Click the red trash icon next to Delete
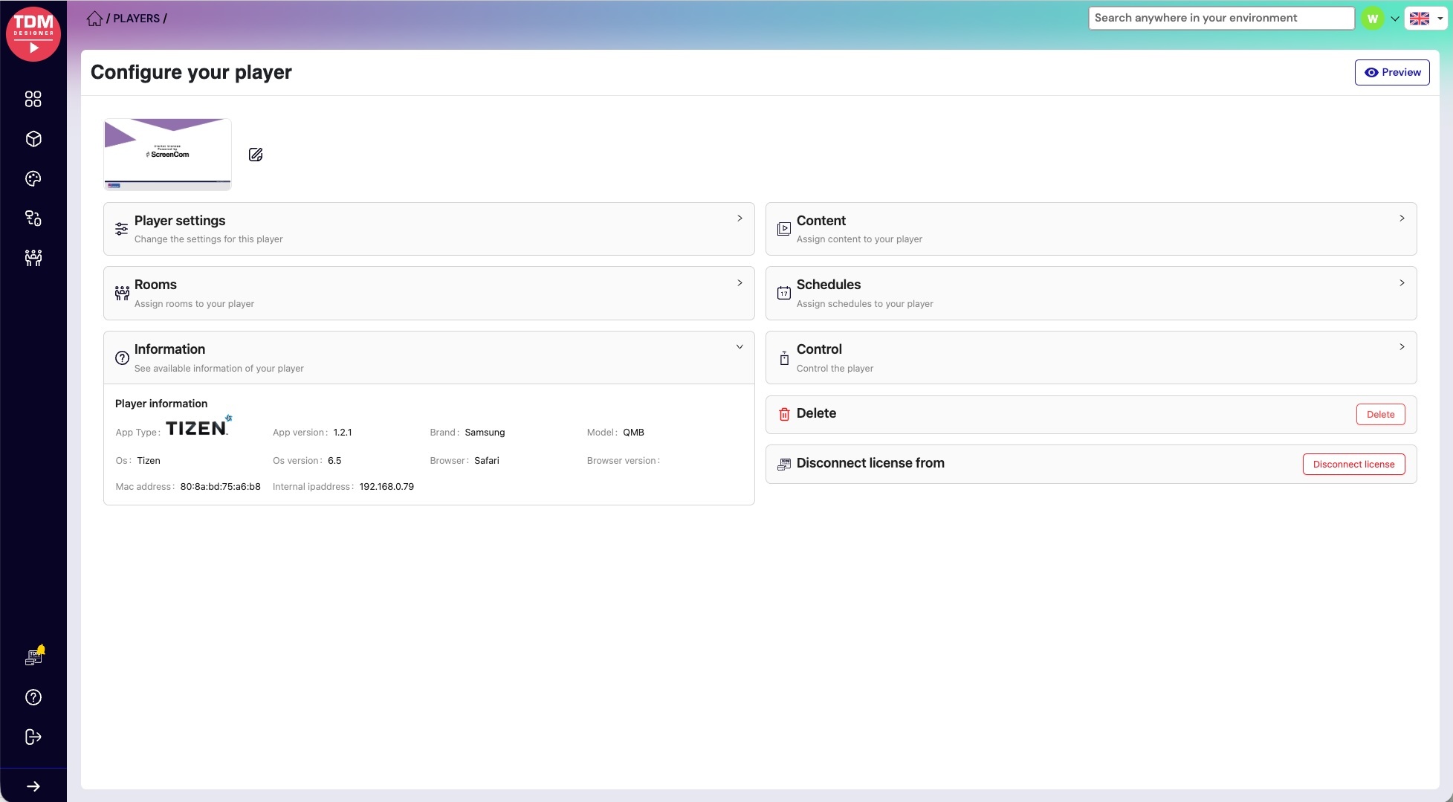 [x=783, y=415]
